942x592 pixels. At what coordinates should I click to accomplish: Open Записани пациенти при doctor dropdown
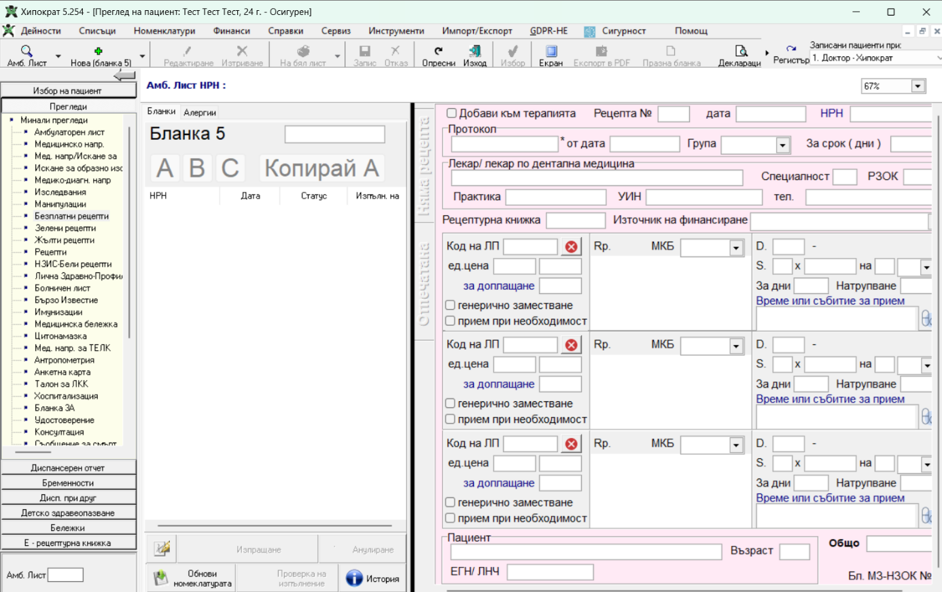(x=939, y=58)
